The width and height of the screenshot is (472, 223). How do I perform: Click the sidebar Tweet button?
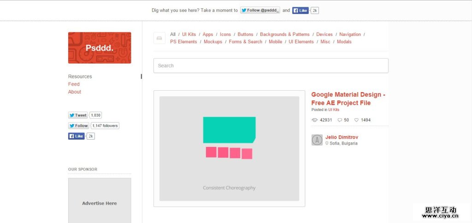coord(78,115)
